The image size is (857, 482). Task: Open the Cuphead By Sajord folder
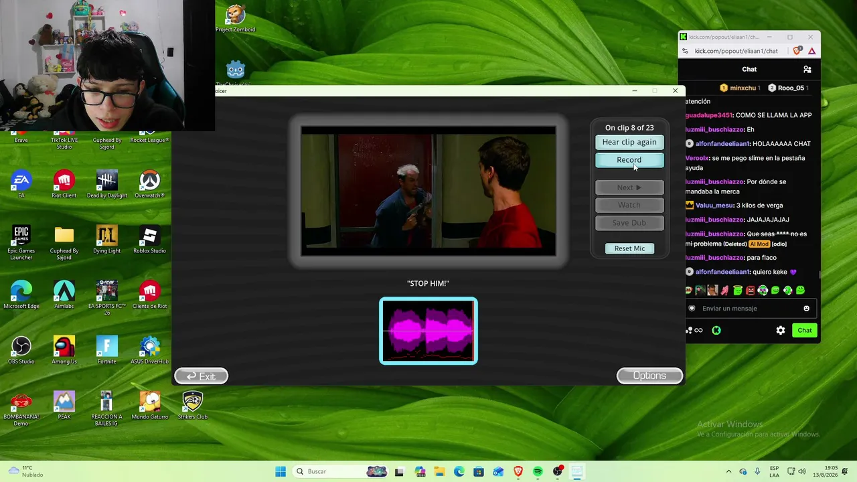coord(64,242)
